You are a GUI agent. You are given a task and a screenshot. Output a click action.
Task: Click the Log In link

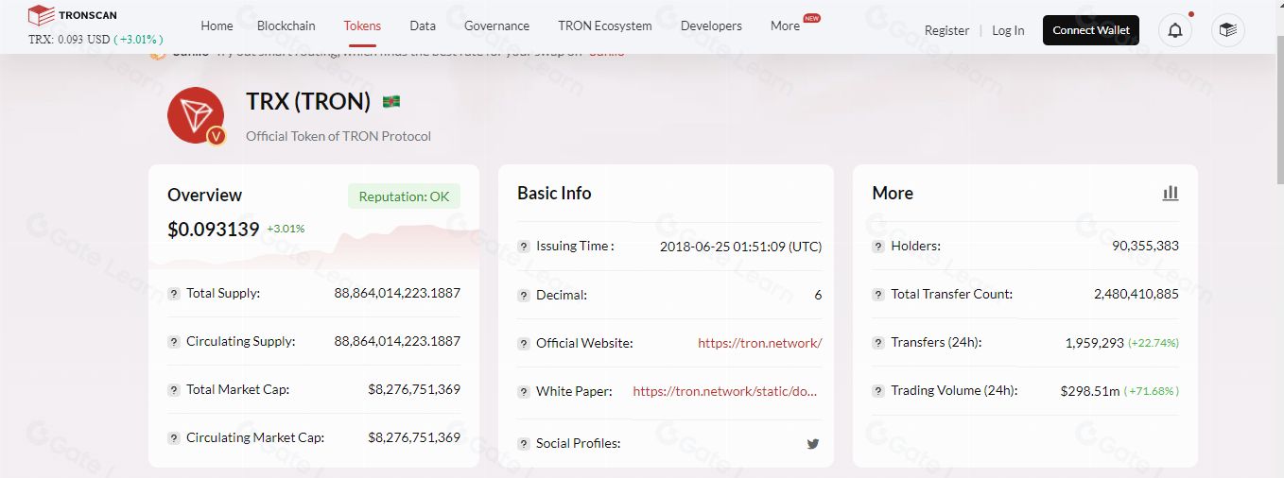pos(1008,30)
